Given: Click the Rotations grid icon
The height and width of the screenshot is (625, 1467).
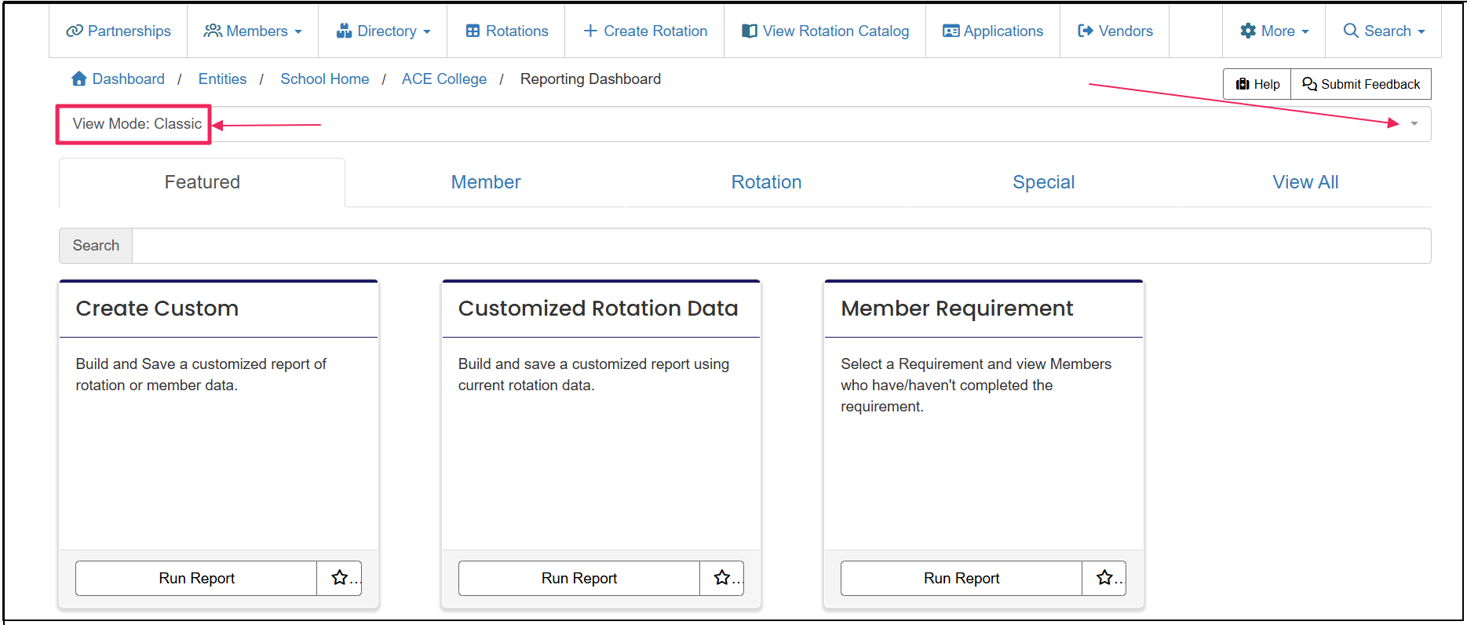Looking at the screenshot, I should 473,31.
